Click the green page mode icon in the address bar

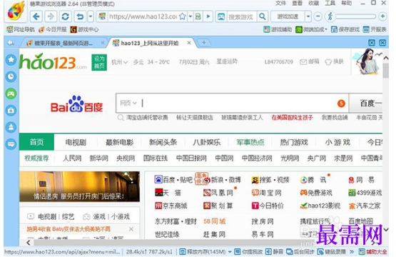tap(198, 16)
